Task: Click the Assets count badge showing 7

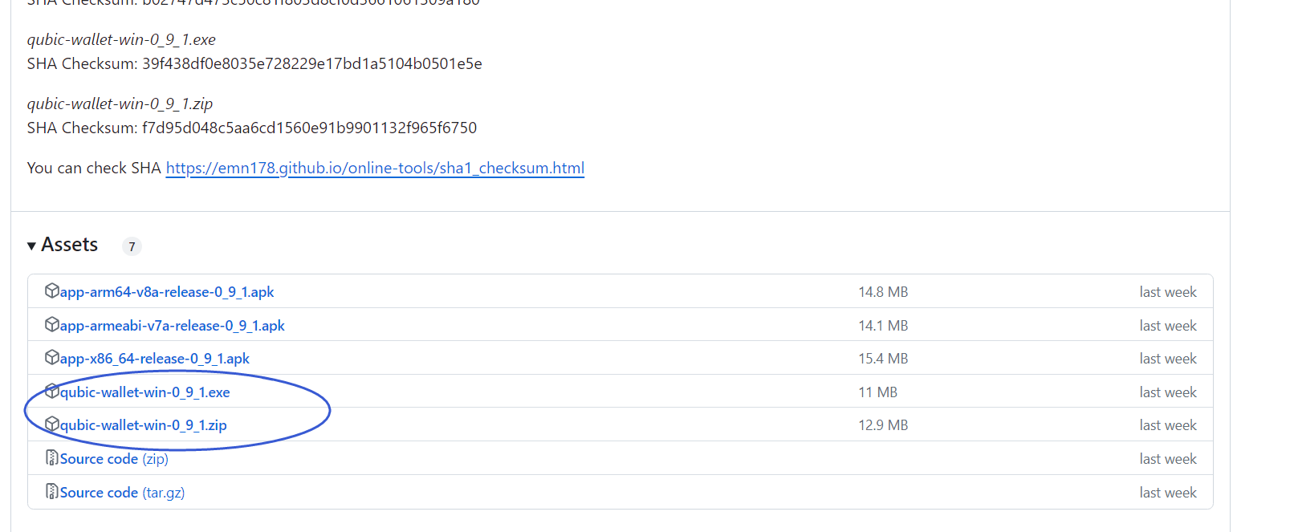Action: 132,246
